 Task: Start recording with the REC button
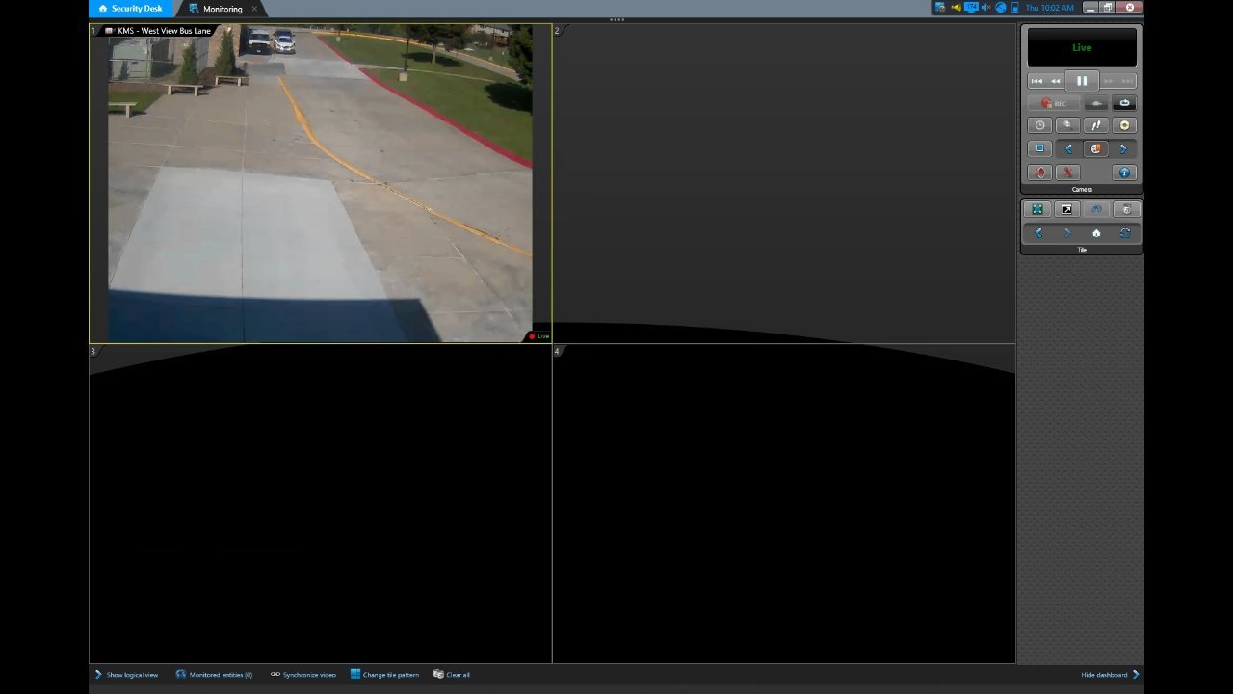[1054, 103]
